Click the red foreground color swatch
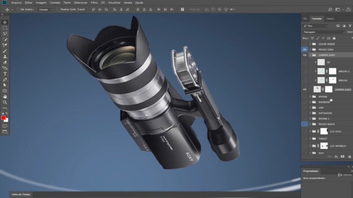Screen dimensions: 353x198 point(3,118)
